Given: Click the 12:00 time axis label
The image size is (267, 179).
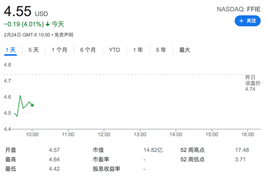Looking at the screenshot, I should [104, 134].
